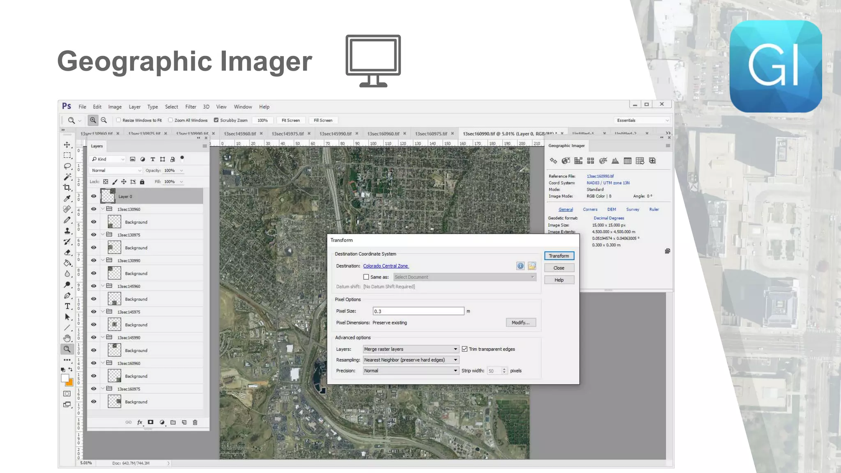Image resolution: width=841 pixels, height=473 pixels.
Task: Uncheck Scrubby Zoom checkbox
Action: pyautogui.click(x=216, y=120)
